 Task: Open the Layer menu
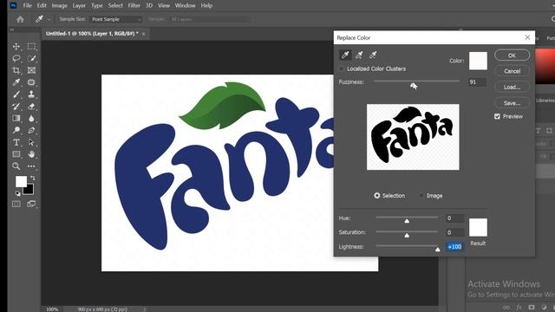(x=79, y=5)
